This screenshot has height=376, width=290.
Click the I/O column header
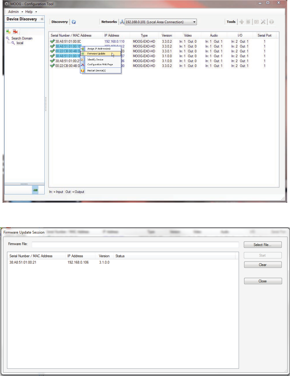240,35
